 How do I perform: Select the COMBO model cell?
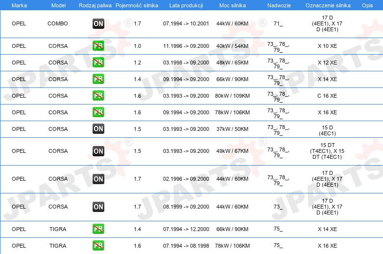tap(58, 23)
